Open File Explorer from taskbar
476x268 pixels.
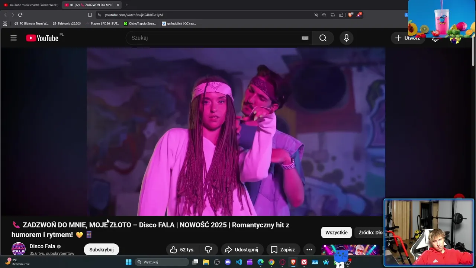point(206,262)
